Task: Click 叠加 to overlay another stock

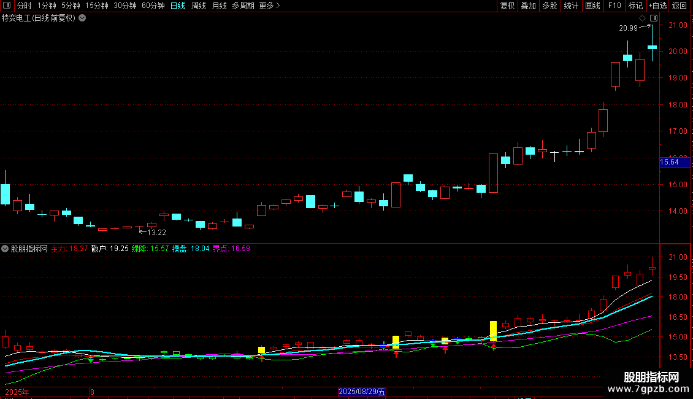Action: (x=528, y=6)
